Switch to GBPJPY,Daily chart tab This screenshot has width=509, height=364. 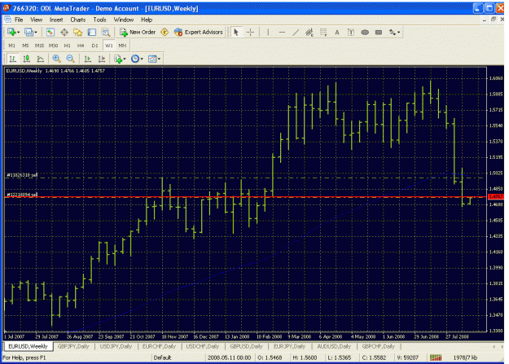click(x=73, y=346)
